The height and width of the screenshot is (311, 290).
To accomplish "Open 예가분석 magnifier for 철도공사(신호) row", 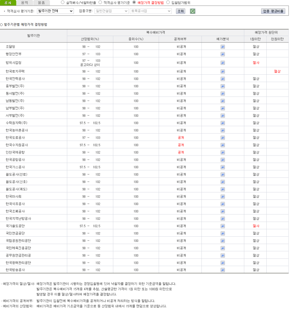I will coord(222,182).
